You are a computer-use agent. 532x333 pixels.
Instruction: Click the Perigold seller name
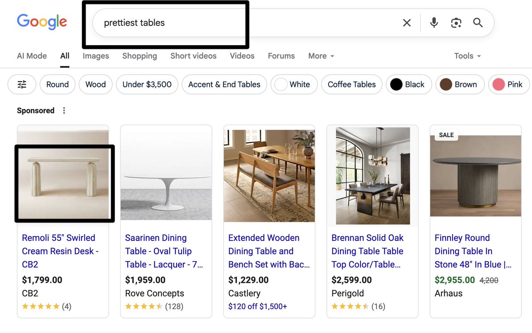348,294
